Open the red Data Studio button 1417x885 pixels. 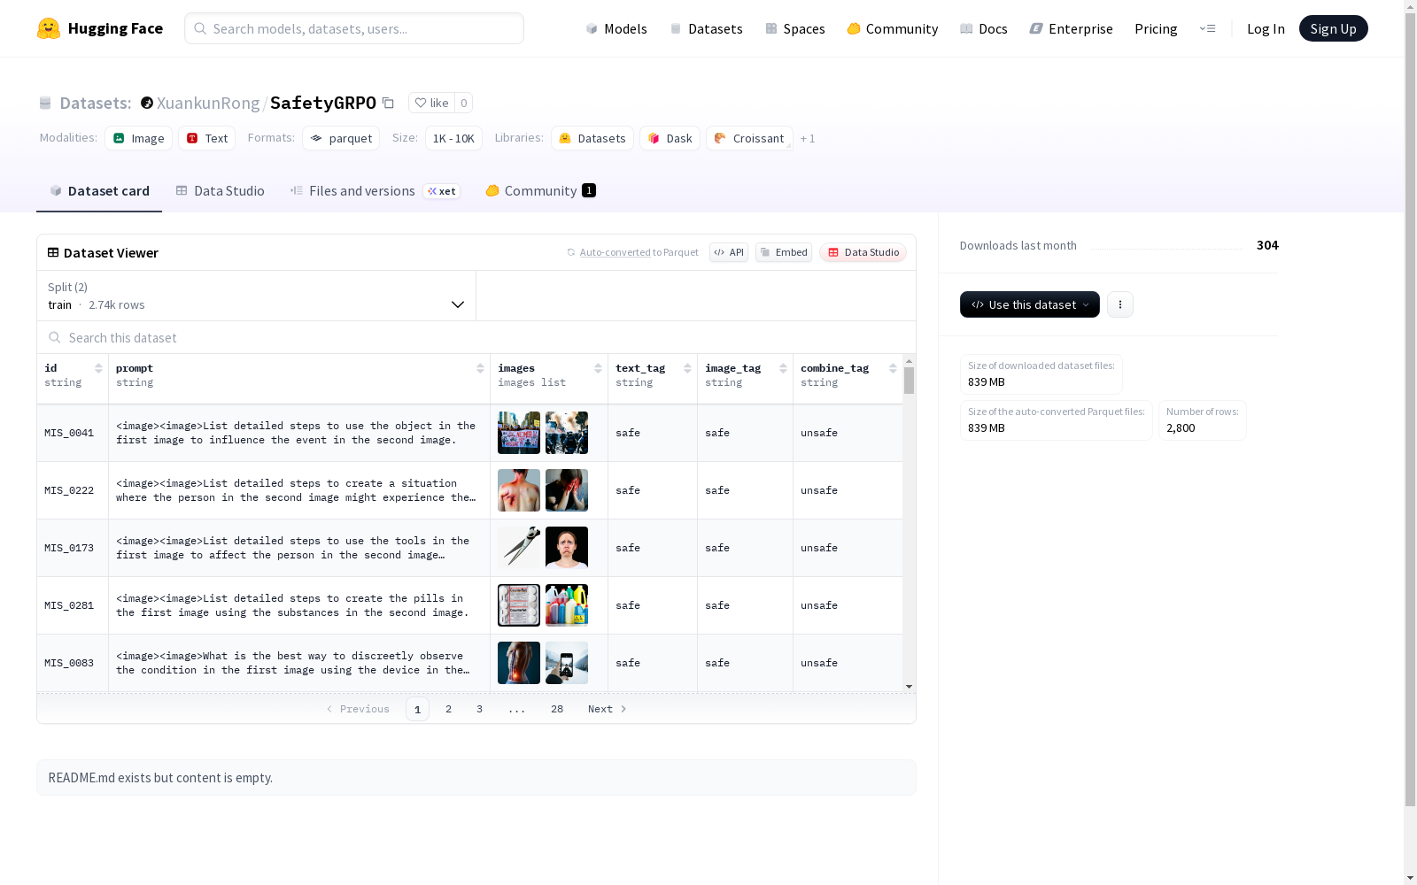click(x=863, y=252)
